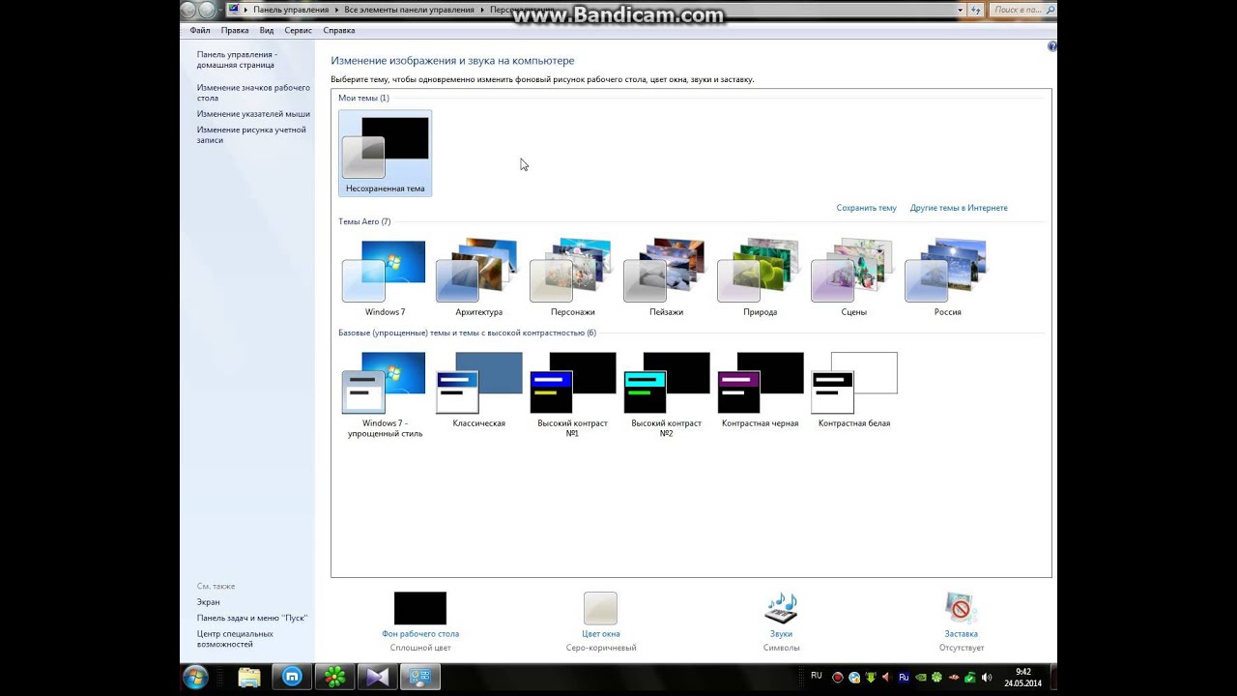This screenshot has height=696, width=1237.
Task: Click the Сохранить тему link
Action: [866, 208]
